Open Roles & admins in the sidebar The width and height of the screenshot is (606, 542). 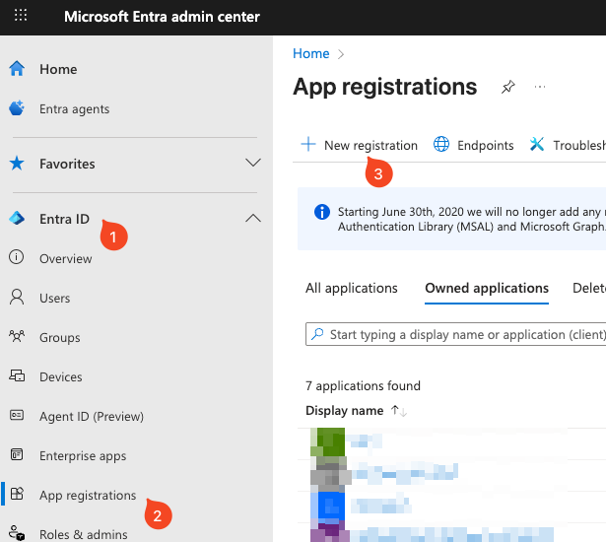pos(83,534)
